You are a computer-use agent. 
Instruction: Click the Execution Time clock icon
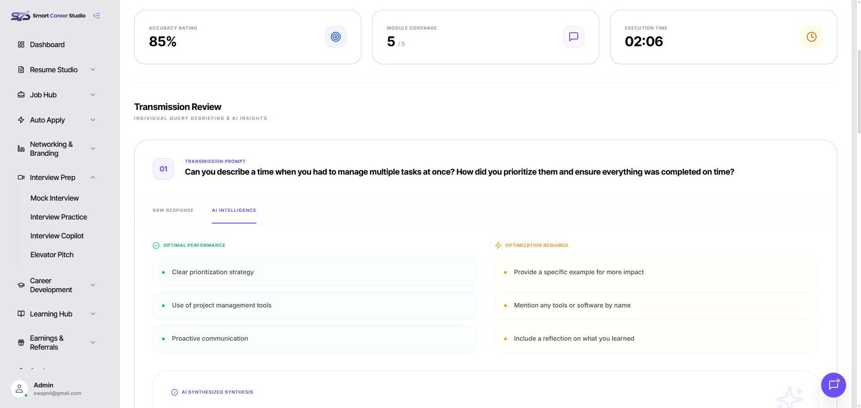[812, 37]
